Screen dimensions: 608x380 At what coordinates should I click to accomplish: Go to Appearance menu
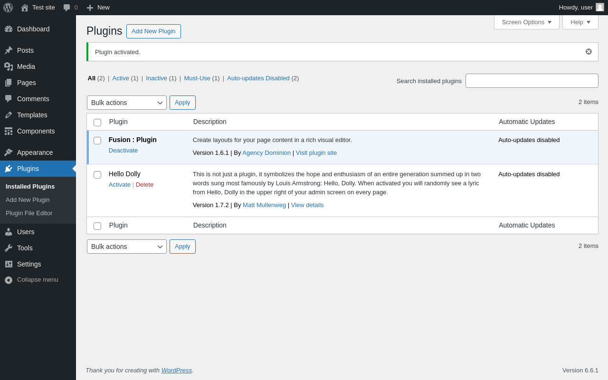(38, 152)
